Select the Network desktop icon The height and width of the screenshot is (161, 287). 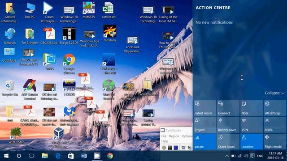(10, 36)
